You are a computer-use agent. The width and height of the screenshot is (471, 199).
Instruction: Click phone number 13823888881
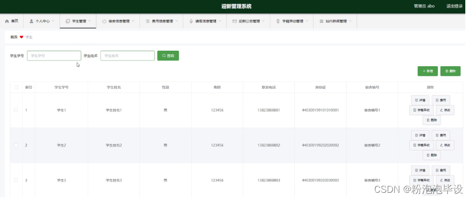point(268,110)
